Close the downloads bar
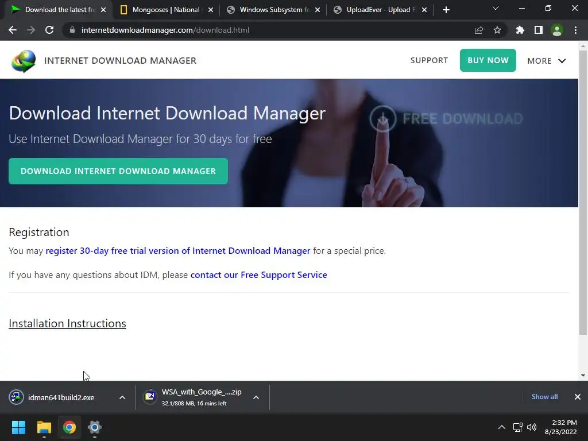The height and width of the screenshot is (441, 588). 578,397
